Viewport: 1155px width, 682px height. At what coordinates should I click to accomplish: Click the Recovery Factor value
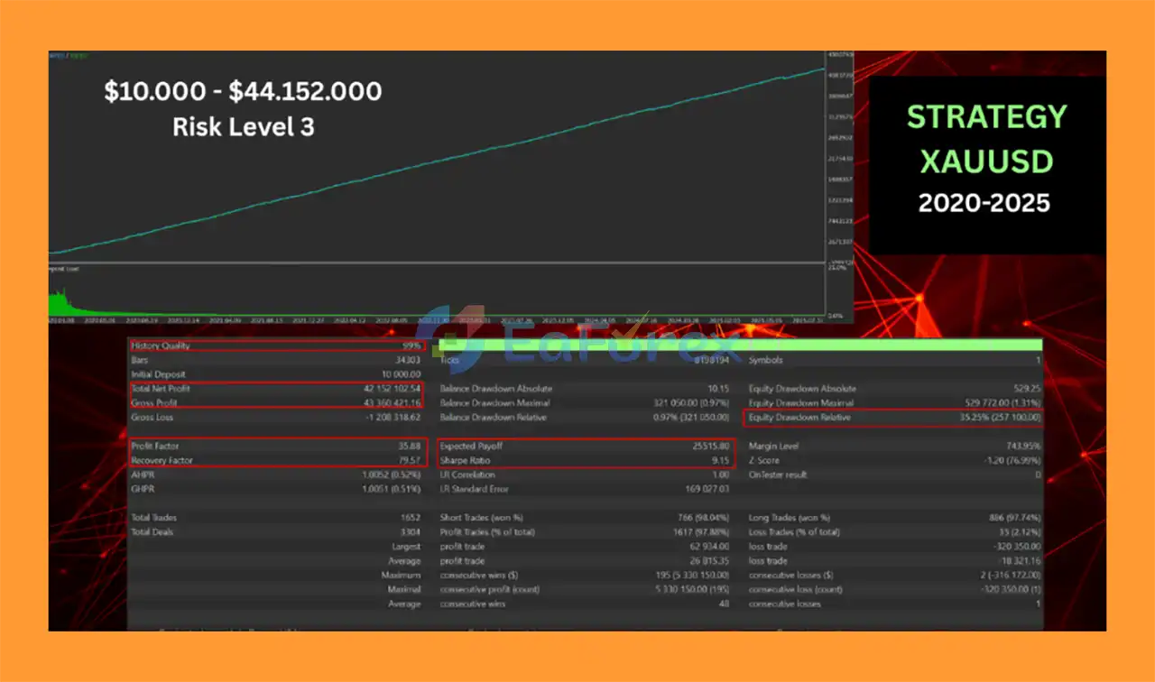tap(408, 460)
